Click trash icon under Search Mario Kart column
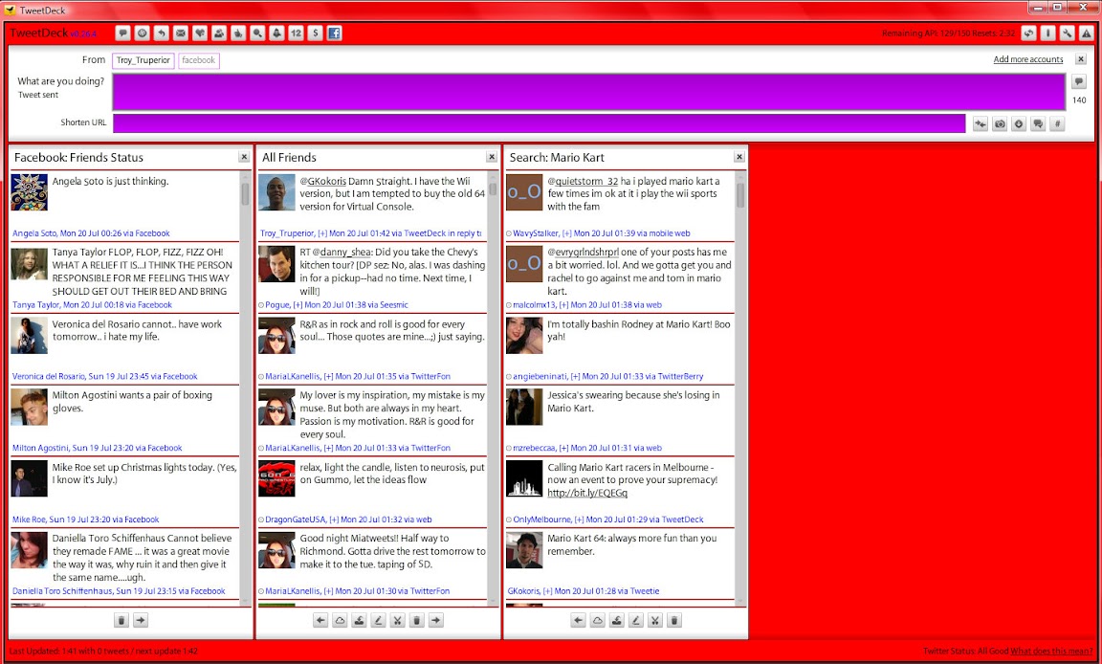Viewport: 1102px width, 664px height. pyautogui.click(x=674, y=620)
